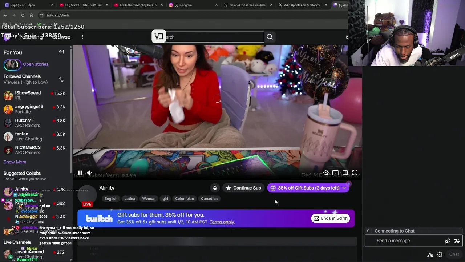Viewport: 465px width, 262px height.
Task: Collapse the For You sidebar
Action: tap(61, 52)
